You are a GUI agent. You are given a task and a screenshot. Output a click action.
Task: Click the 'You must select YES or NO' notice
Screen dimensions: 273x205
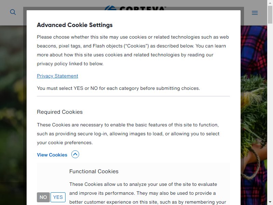click(118, 88)
